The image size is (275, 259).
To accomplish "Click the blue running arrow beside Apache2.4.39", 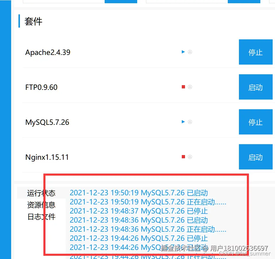I will click(183, 52).
